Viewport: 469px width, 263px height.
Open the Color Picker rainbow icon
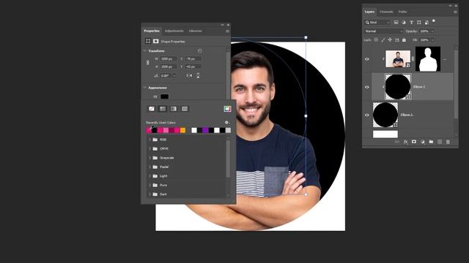point(227,109)
